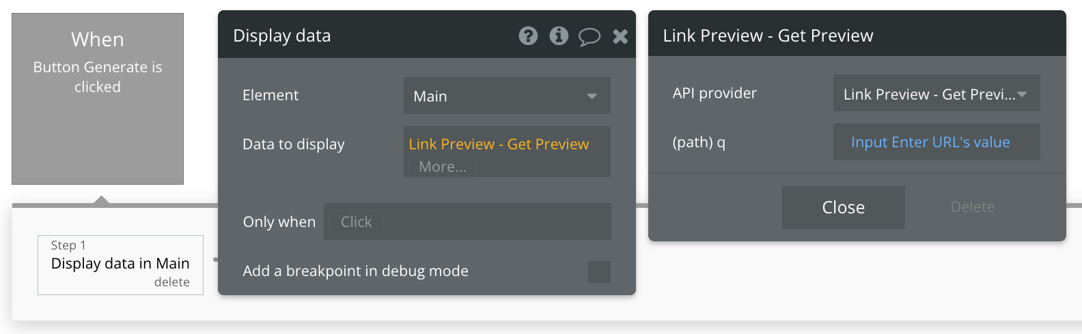Click the Delete button in Link Preview panel
Image resolution: width=1082 pixels, height=334 pixels.
pyautogui.click(x=973, y=207)
